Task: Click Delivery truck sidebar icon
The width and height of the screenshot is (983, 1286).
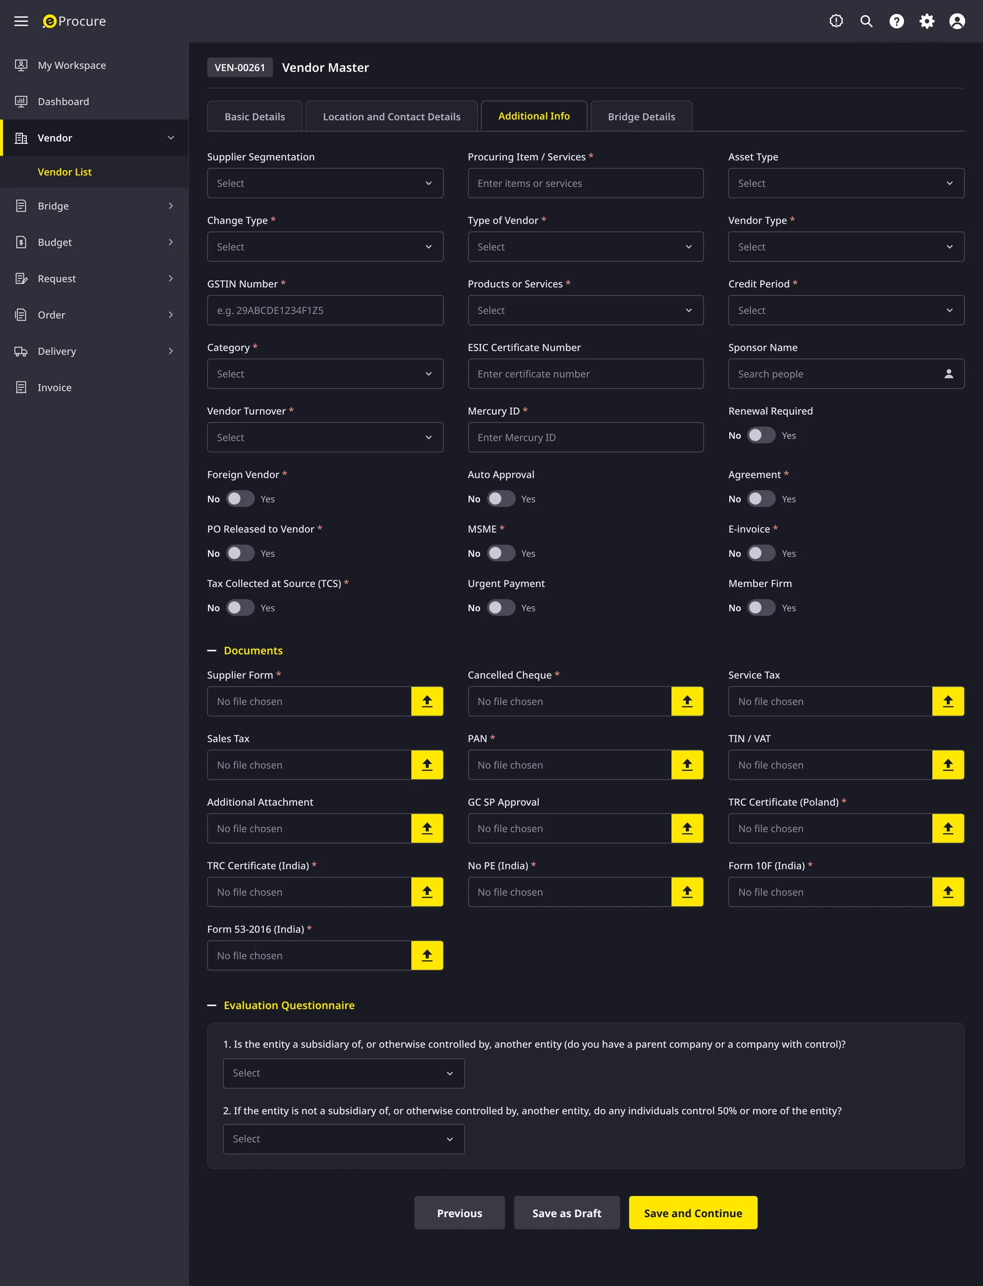Action: (21, 351)
